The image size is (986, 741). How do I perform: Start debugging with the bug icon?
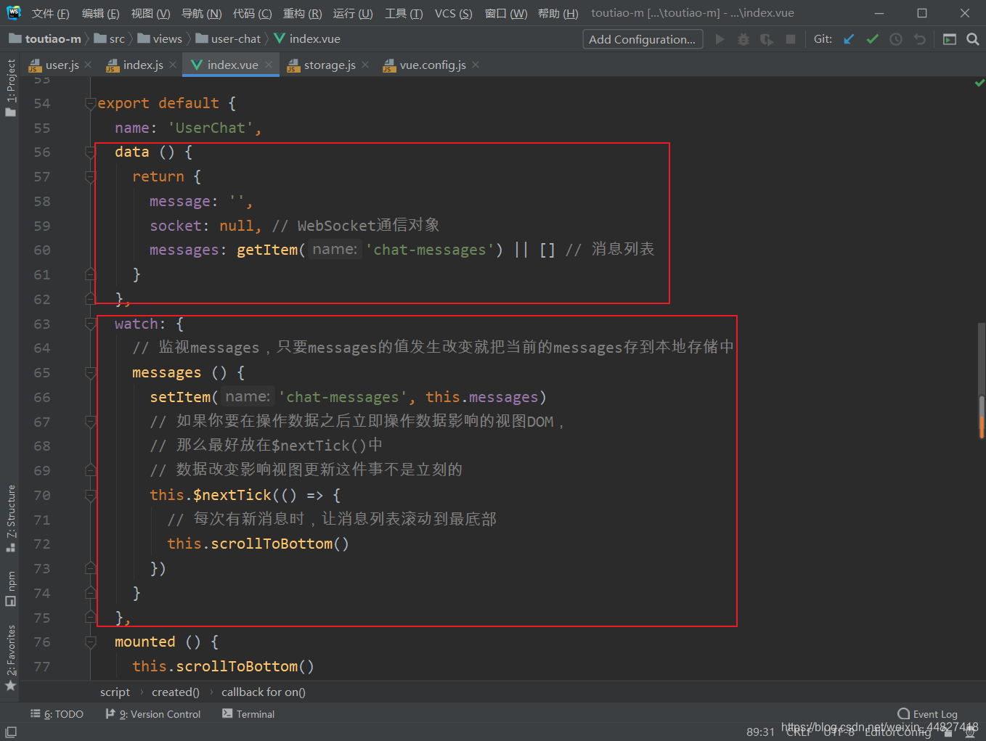(743, 39)
